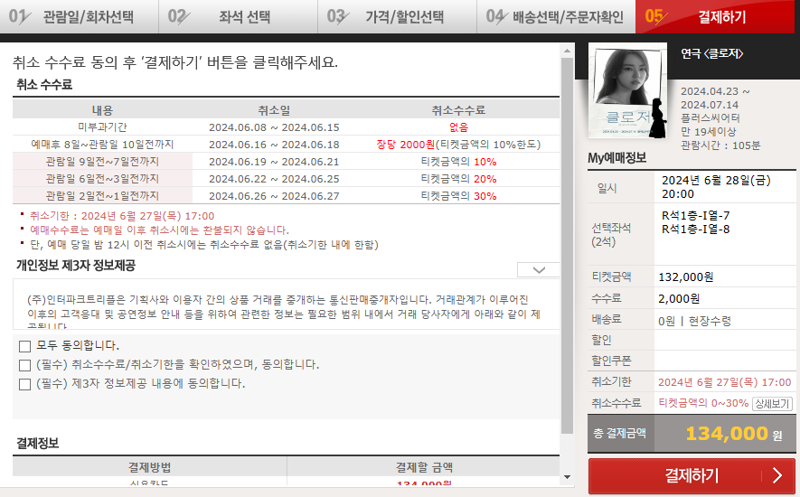The width and height of the screenshot is (800, 497).
Task: Select step 04 배송선택/주문자확인 tab
Action: pos(556,17)
